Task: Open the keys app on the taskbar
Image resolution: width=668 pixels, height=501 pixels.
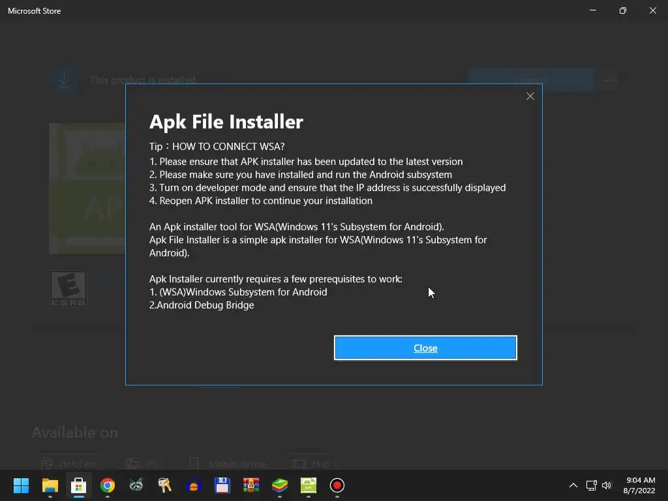Action: 165,485
